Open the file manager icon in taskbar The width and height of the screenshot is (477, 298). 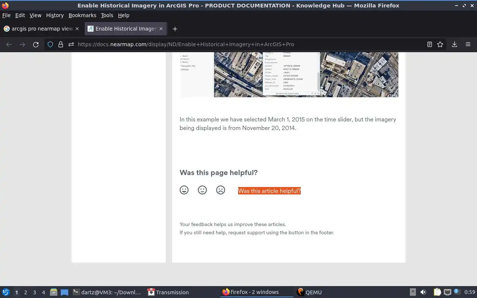[54, 292]
